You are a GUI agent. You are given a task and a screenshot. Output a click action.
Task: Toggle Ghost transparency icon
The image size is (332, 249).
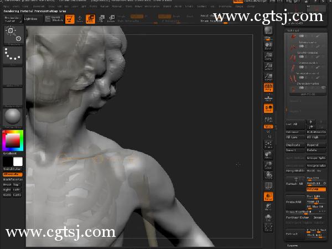(268, 207)
